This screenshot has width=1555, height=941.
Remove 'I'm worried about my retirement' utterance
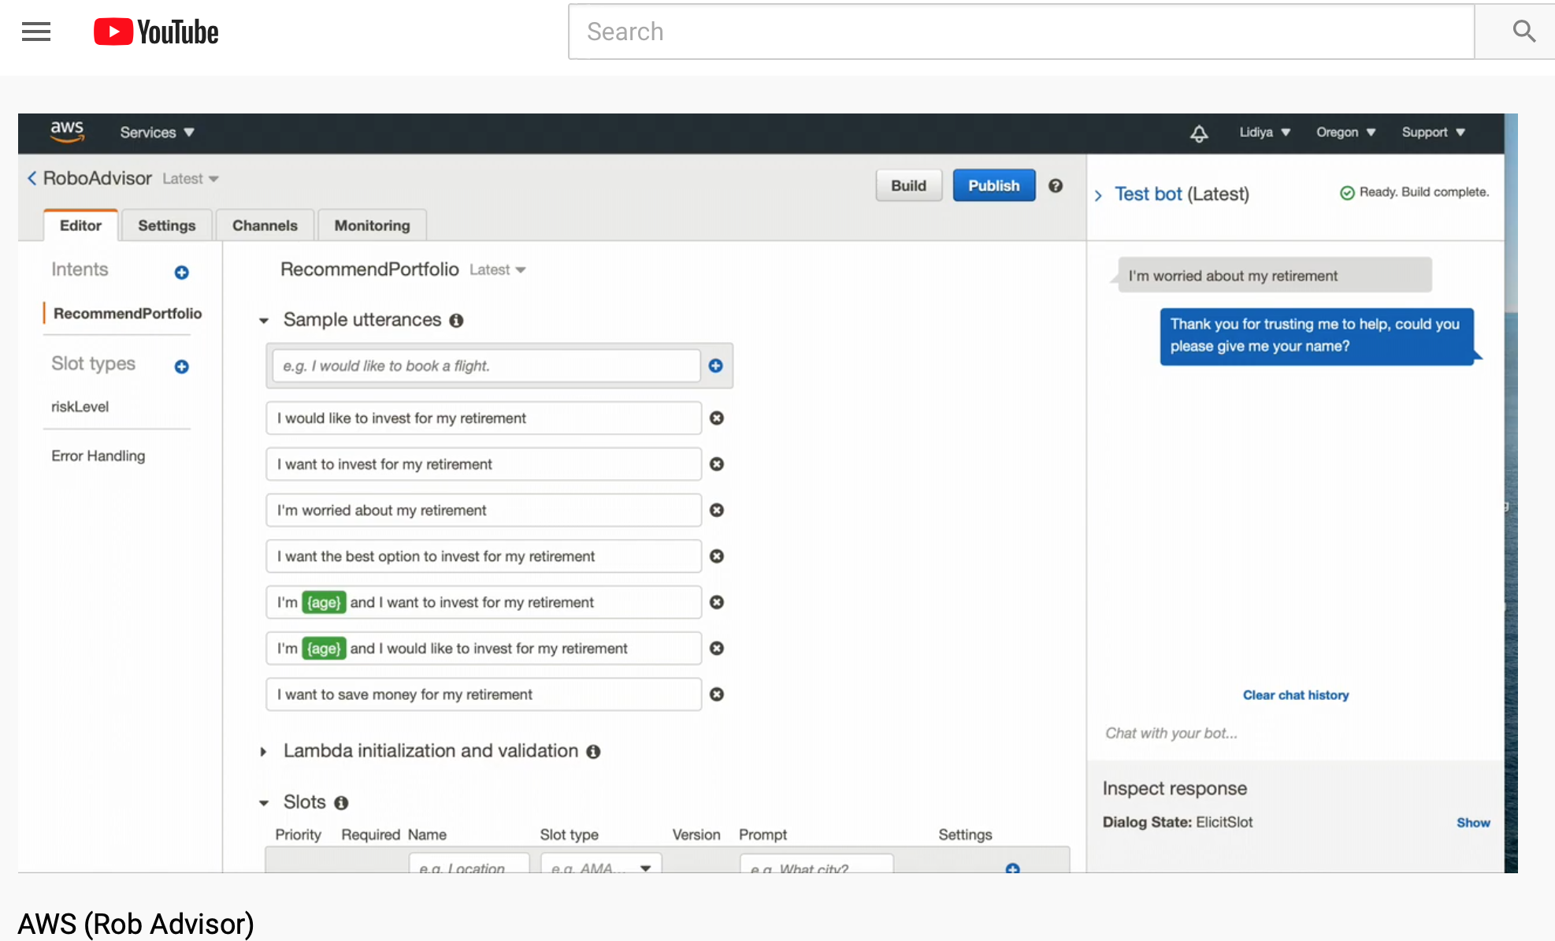tap(716, 510)
